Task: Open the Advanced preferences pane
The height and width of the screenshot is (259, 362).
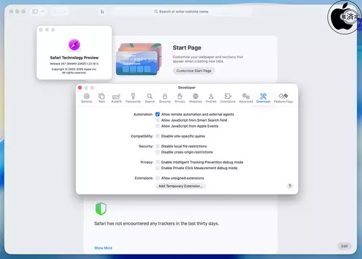Action: pyautogui.click(x=246, y=98)
